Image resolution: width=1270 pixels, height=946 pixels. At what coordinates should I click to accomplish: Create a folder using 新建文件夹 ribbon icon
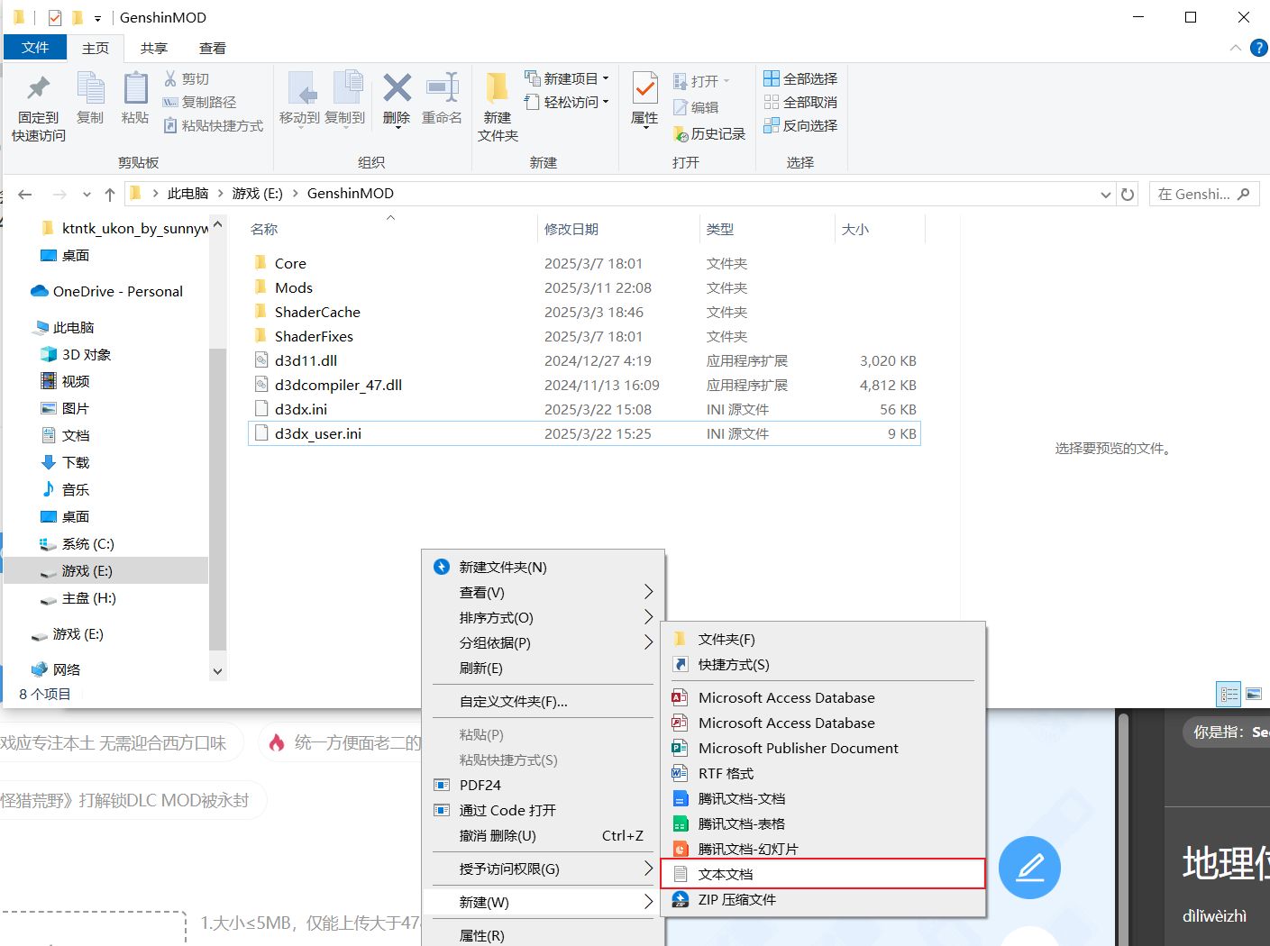tap(497, 99)
